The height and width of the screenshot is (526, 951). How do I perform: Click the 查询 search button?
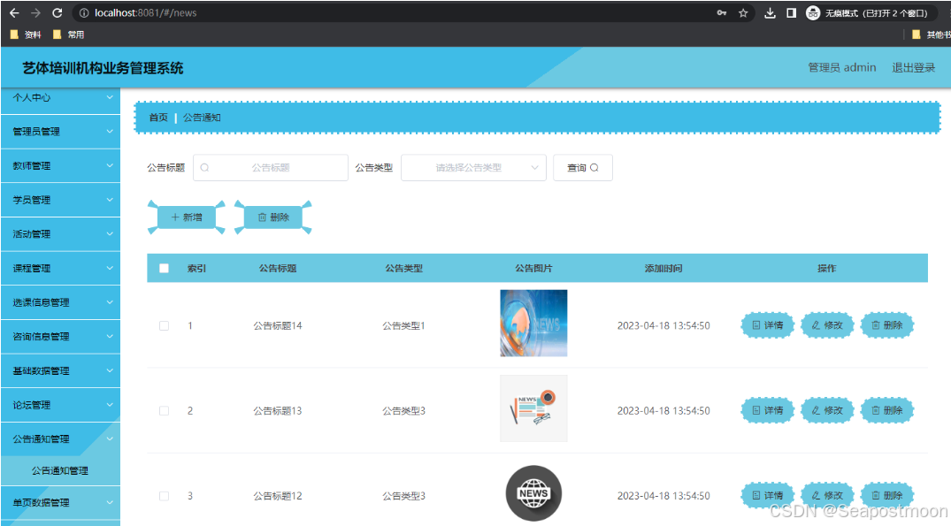click(582, 167)
